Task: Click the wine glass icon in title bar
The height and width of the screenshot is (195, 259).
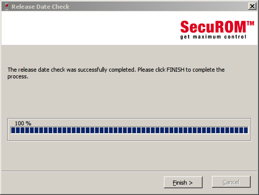Action: tap(7, 7)
